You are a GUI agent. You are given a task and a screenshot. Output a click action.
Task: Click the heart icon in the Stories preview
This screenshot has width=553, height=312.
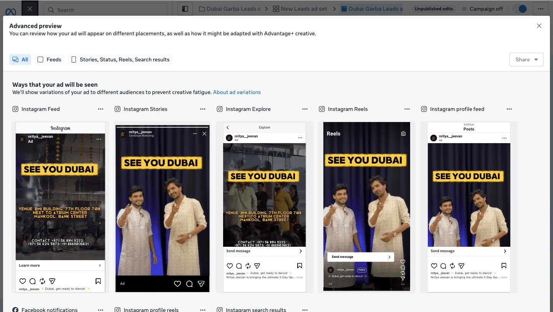pyautogui.click(x=177, y=284)
